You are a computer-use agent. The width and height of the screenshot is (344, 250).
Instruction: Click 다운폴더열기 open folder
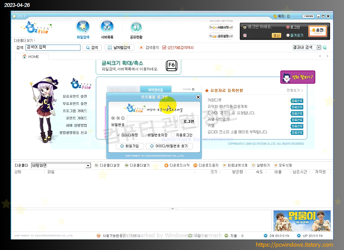point(137,165)
